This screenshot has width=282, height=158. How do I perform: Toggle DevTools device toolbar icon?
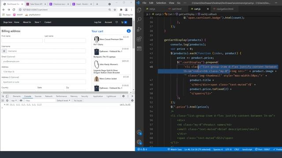[7, 96]
